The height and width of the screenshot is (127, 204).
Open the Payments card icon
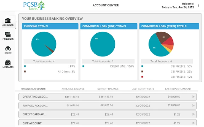(8, 35)
